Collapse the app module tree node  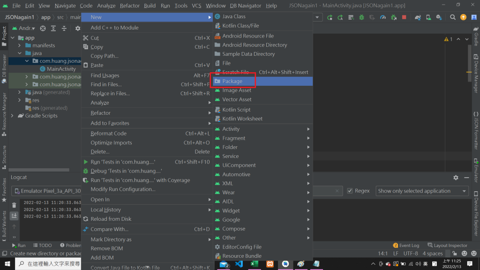pyautogui.click(x=13, y=37)
